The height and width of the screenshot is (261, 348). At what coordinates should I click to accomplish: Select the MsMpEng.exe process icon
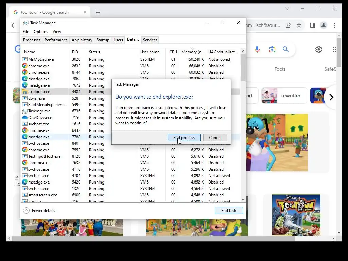pos(24,59)
